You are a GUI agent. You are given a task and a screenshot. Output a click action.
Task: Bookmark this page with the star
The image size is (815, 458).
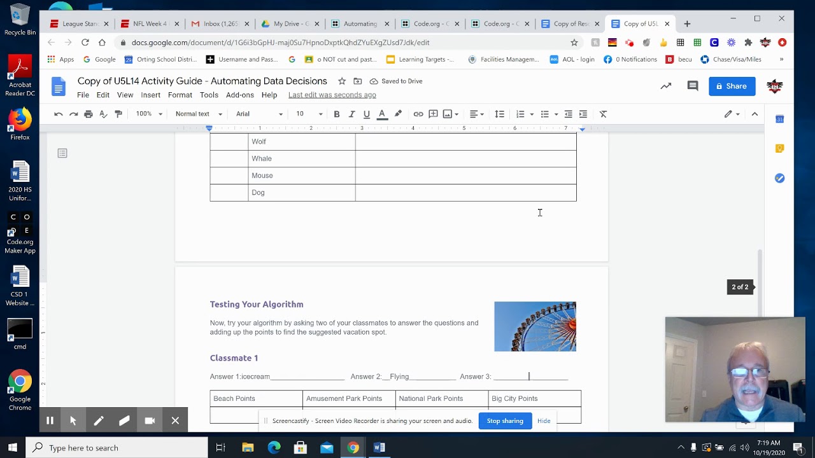[x=574, y=43]
